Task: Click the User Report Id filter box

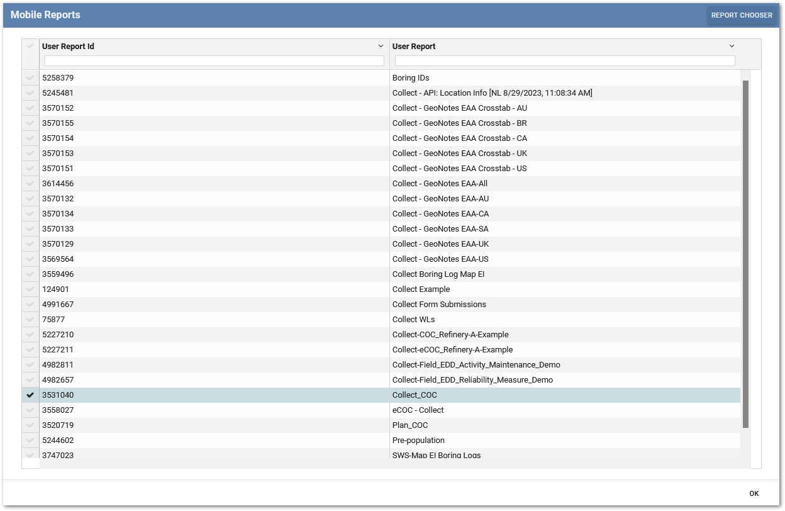Action: [x=214, y=60]
